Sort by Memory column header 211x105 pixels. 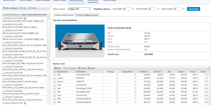pyautogui.click(x=181, y=72)
